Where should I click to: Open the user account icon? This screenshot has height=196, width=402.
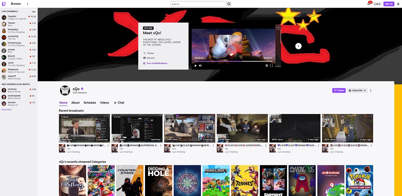(x=398, y=4)
